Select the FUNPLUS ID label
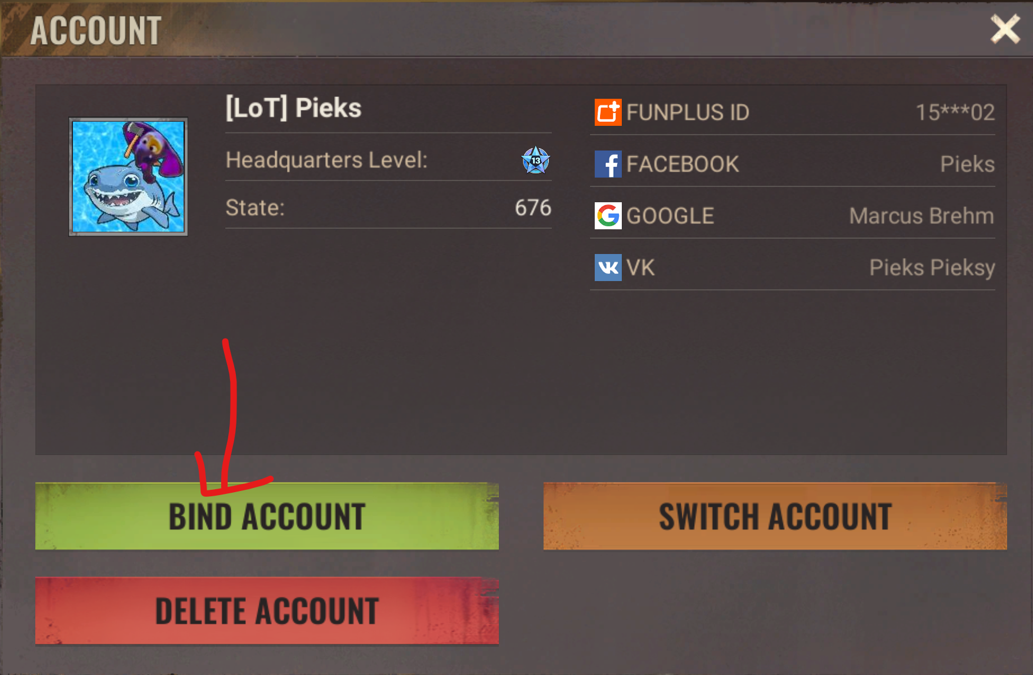 point(688,112)
